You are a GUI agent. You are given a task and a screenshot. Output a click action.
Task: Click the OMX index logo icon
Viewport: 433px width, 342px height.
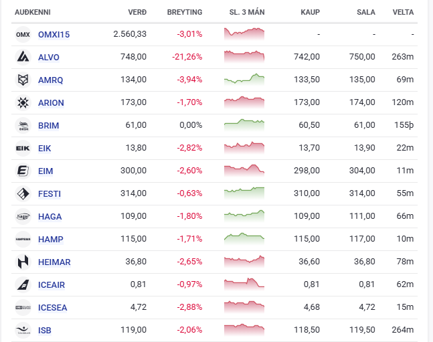click(x=23, y=34)
